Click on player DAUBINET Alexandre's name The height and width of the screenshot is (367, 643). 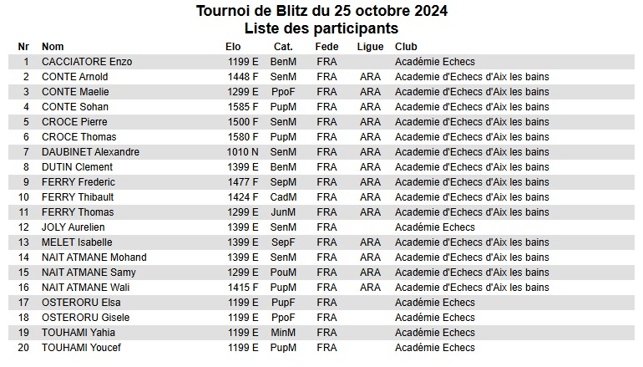90,152
